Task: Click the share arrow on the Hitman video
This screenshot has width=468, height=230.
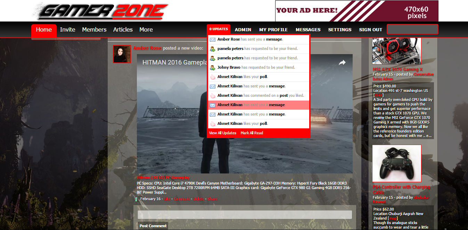Action: 342,63
